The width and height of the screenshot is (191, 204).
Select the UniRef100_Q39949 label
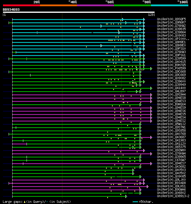(x=171, y=85)
